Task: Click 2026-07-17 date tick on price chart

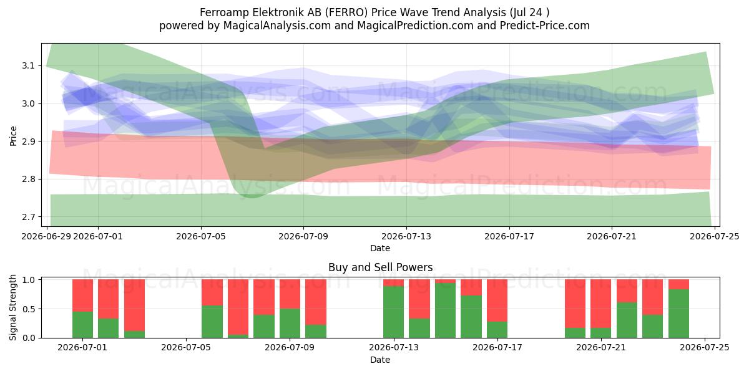Action: pyautogui.click(x=509, y=236)
